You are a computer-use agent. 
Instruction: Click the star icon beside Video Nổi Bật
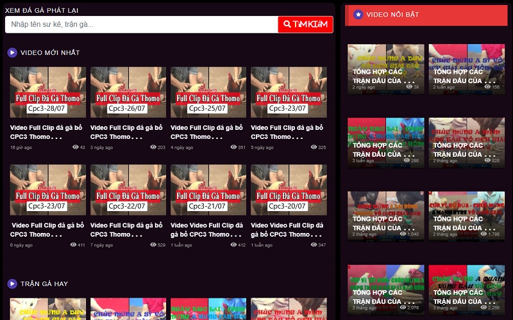pyautogui.click(x=358, y=14)
